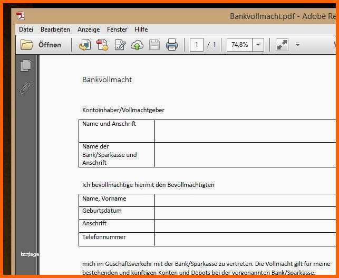The image size is (339, 278).
Task: Click the 'Name, Vorname' cell
Action: [x=117, y=200]
